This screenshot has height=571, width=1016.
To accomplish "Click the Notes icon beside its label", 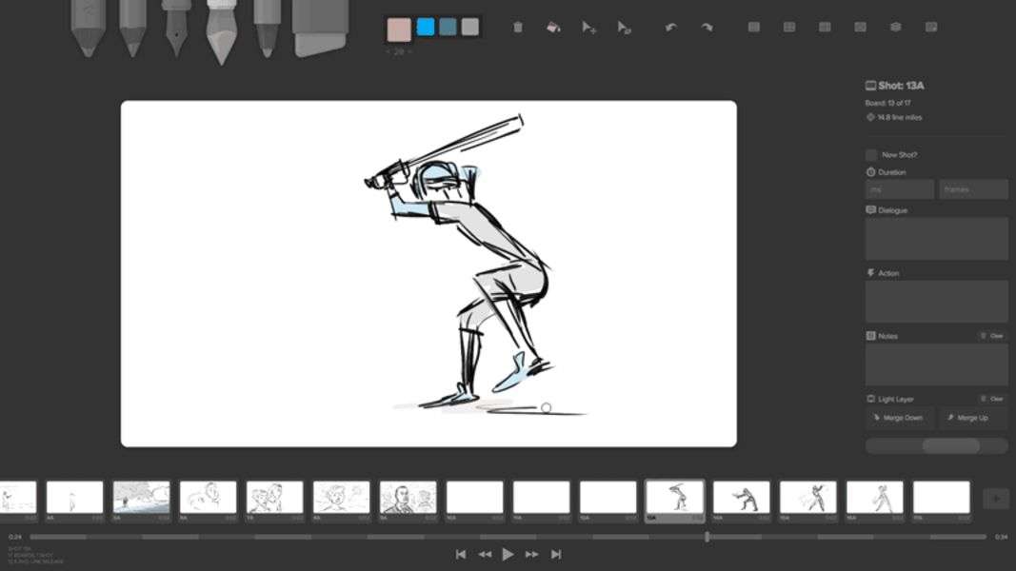I will [871, 335].
